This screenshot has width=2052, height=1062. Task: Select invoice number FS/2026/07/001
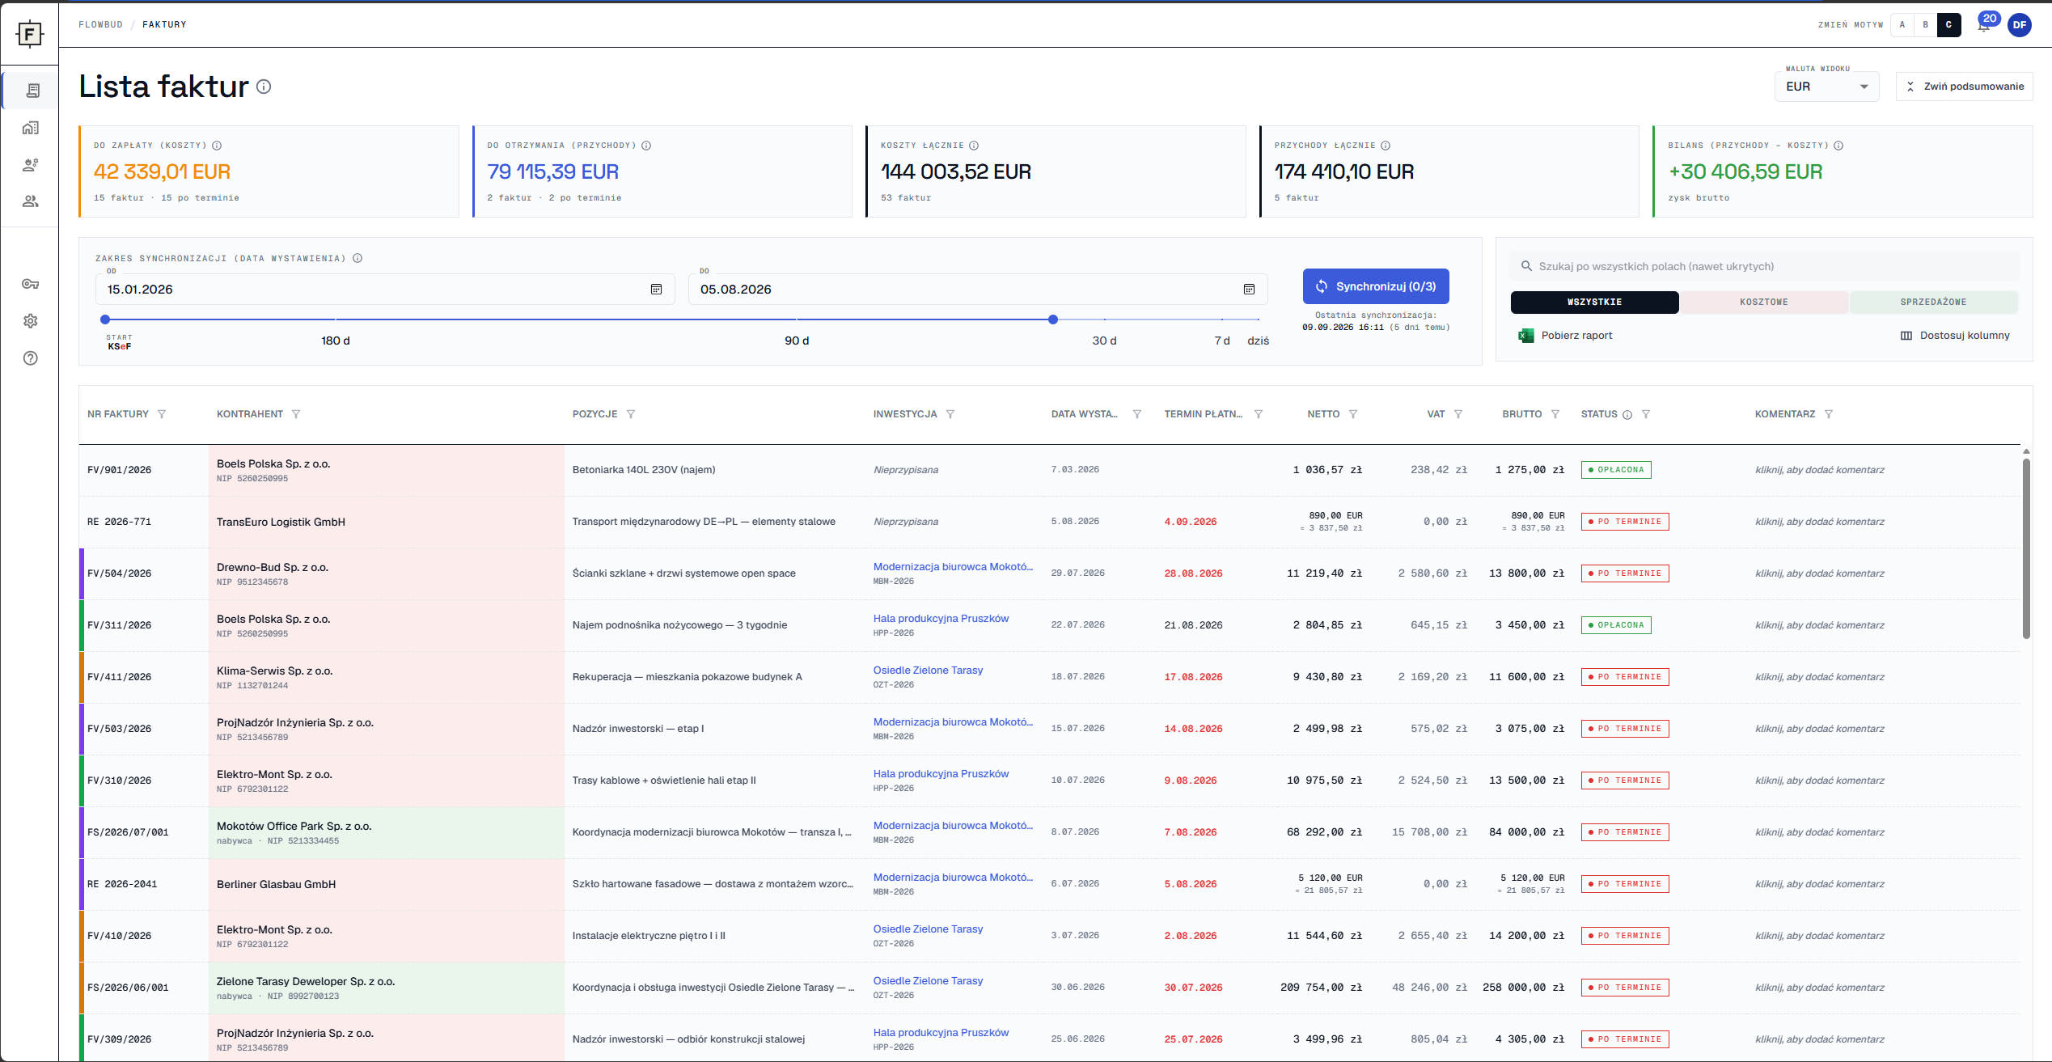pyautogui.click(x=128, y=832)
